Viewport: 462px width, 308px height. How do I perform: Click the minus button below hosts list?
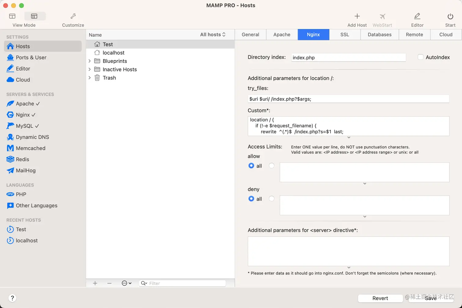pyautogui.click(x=109, y=283)
